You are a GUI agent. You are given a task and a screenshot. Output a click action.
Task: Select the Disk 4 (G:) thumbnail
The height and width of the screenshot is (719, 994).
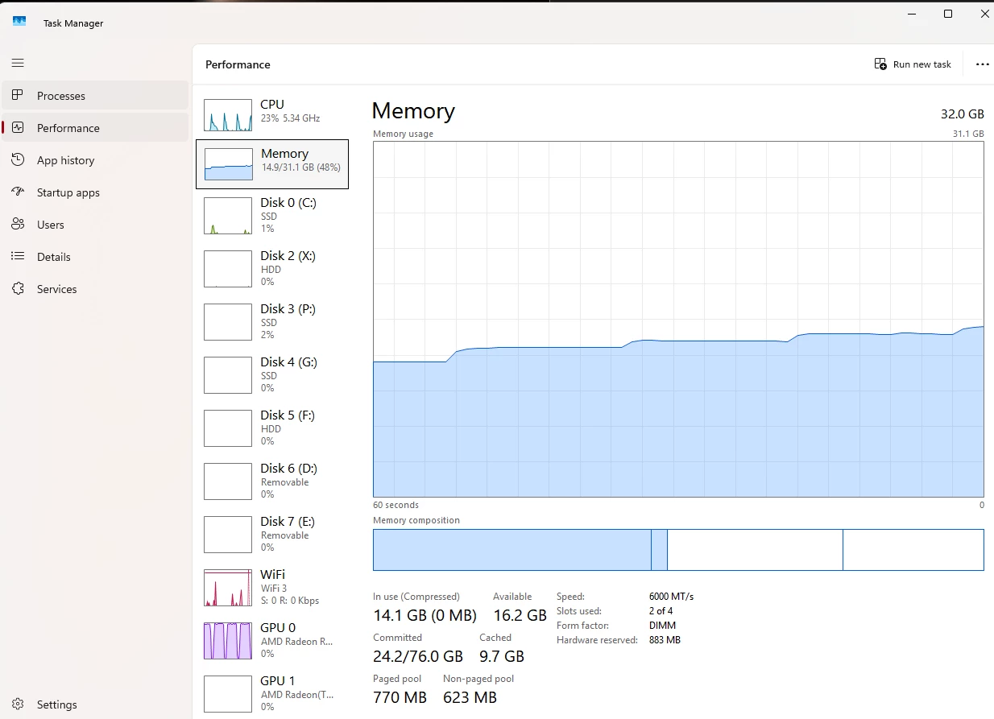point(228,375)
